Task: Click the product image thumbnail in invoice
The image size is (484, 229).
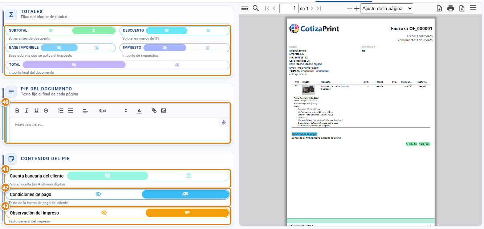Action: (x=308, y=90)
